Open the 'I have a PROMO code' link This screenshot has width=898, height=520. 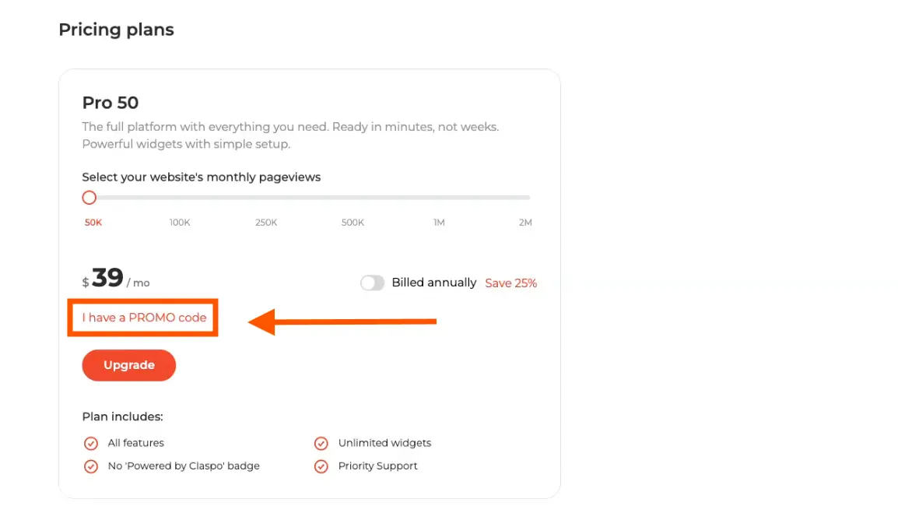click(144, 318)
